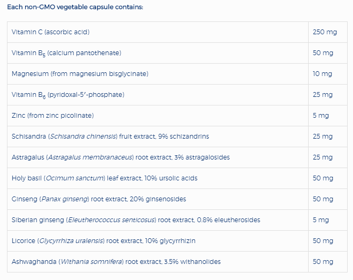Image resolution: width=353 pixels, height=280 pixels.
Task: Click the Vitamin C (ascorbic acid) row
Action: click(x=51, y=32)
